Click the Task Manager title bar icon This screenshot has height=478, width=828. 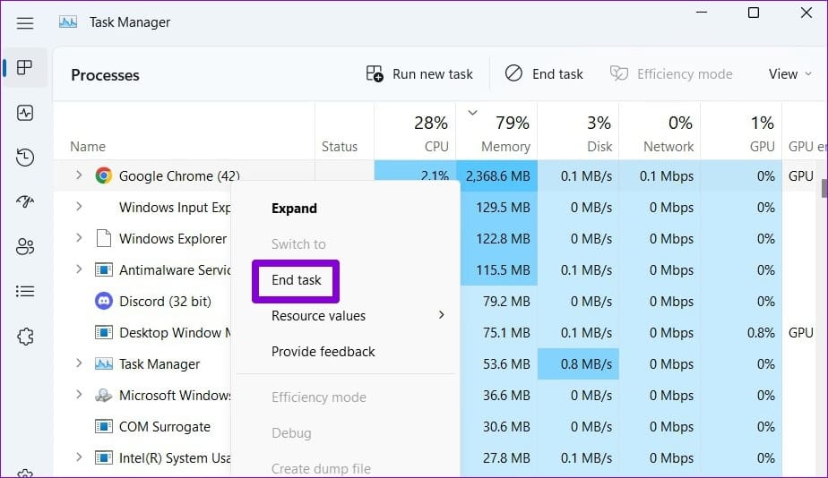(68, 22)
